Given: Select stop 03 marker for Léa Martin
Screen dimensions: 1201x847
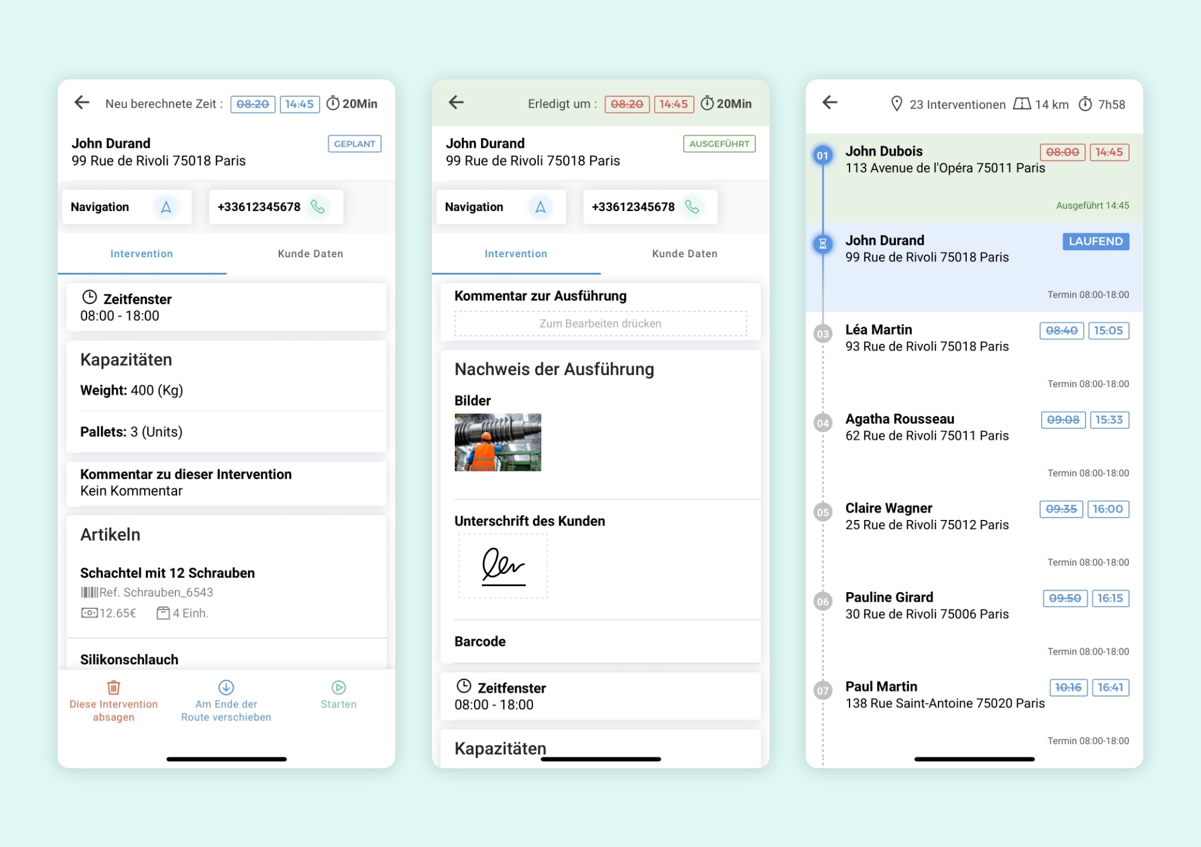Looking at the screenshot, I should click(822, 334).
